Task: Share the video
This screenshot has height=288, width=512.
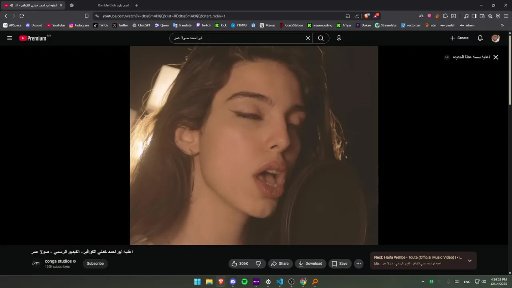Action: 280,264
